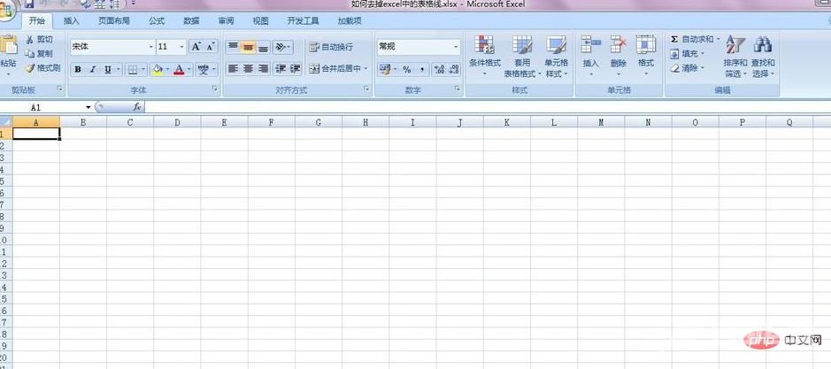Screen dimensions: 831x369
Task: Click Merge and Center (合并后居中) button
Action: (335, 69)
